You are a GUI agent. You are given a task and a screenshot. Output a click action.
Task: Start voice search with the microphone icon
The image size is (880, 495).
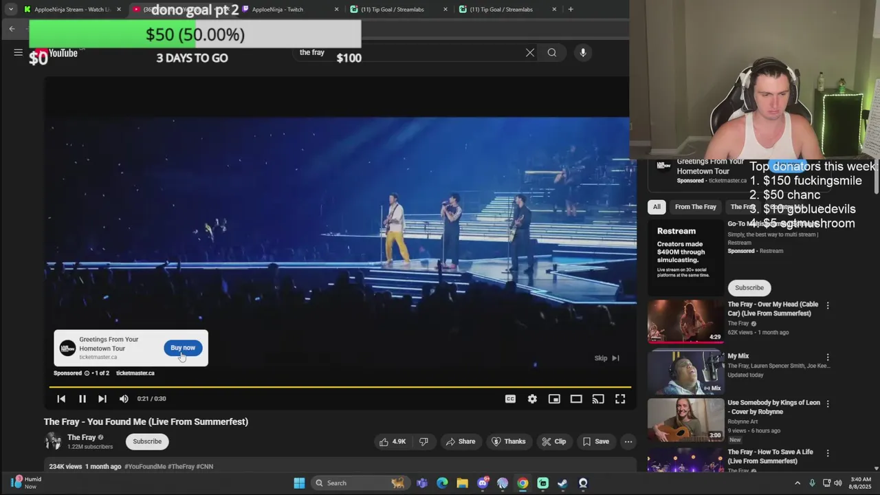pyautogui.click(x=583, y=52)
